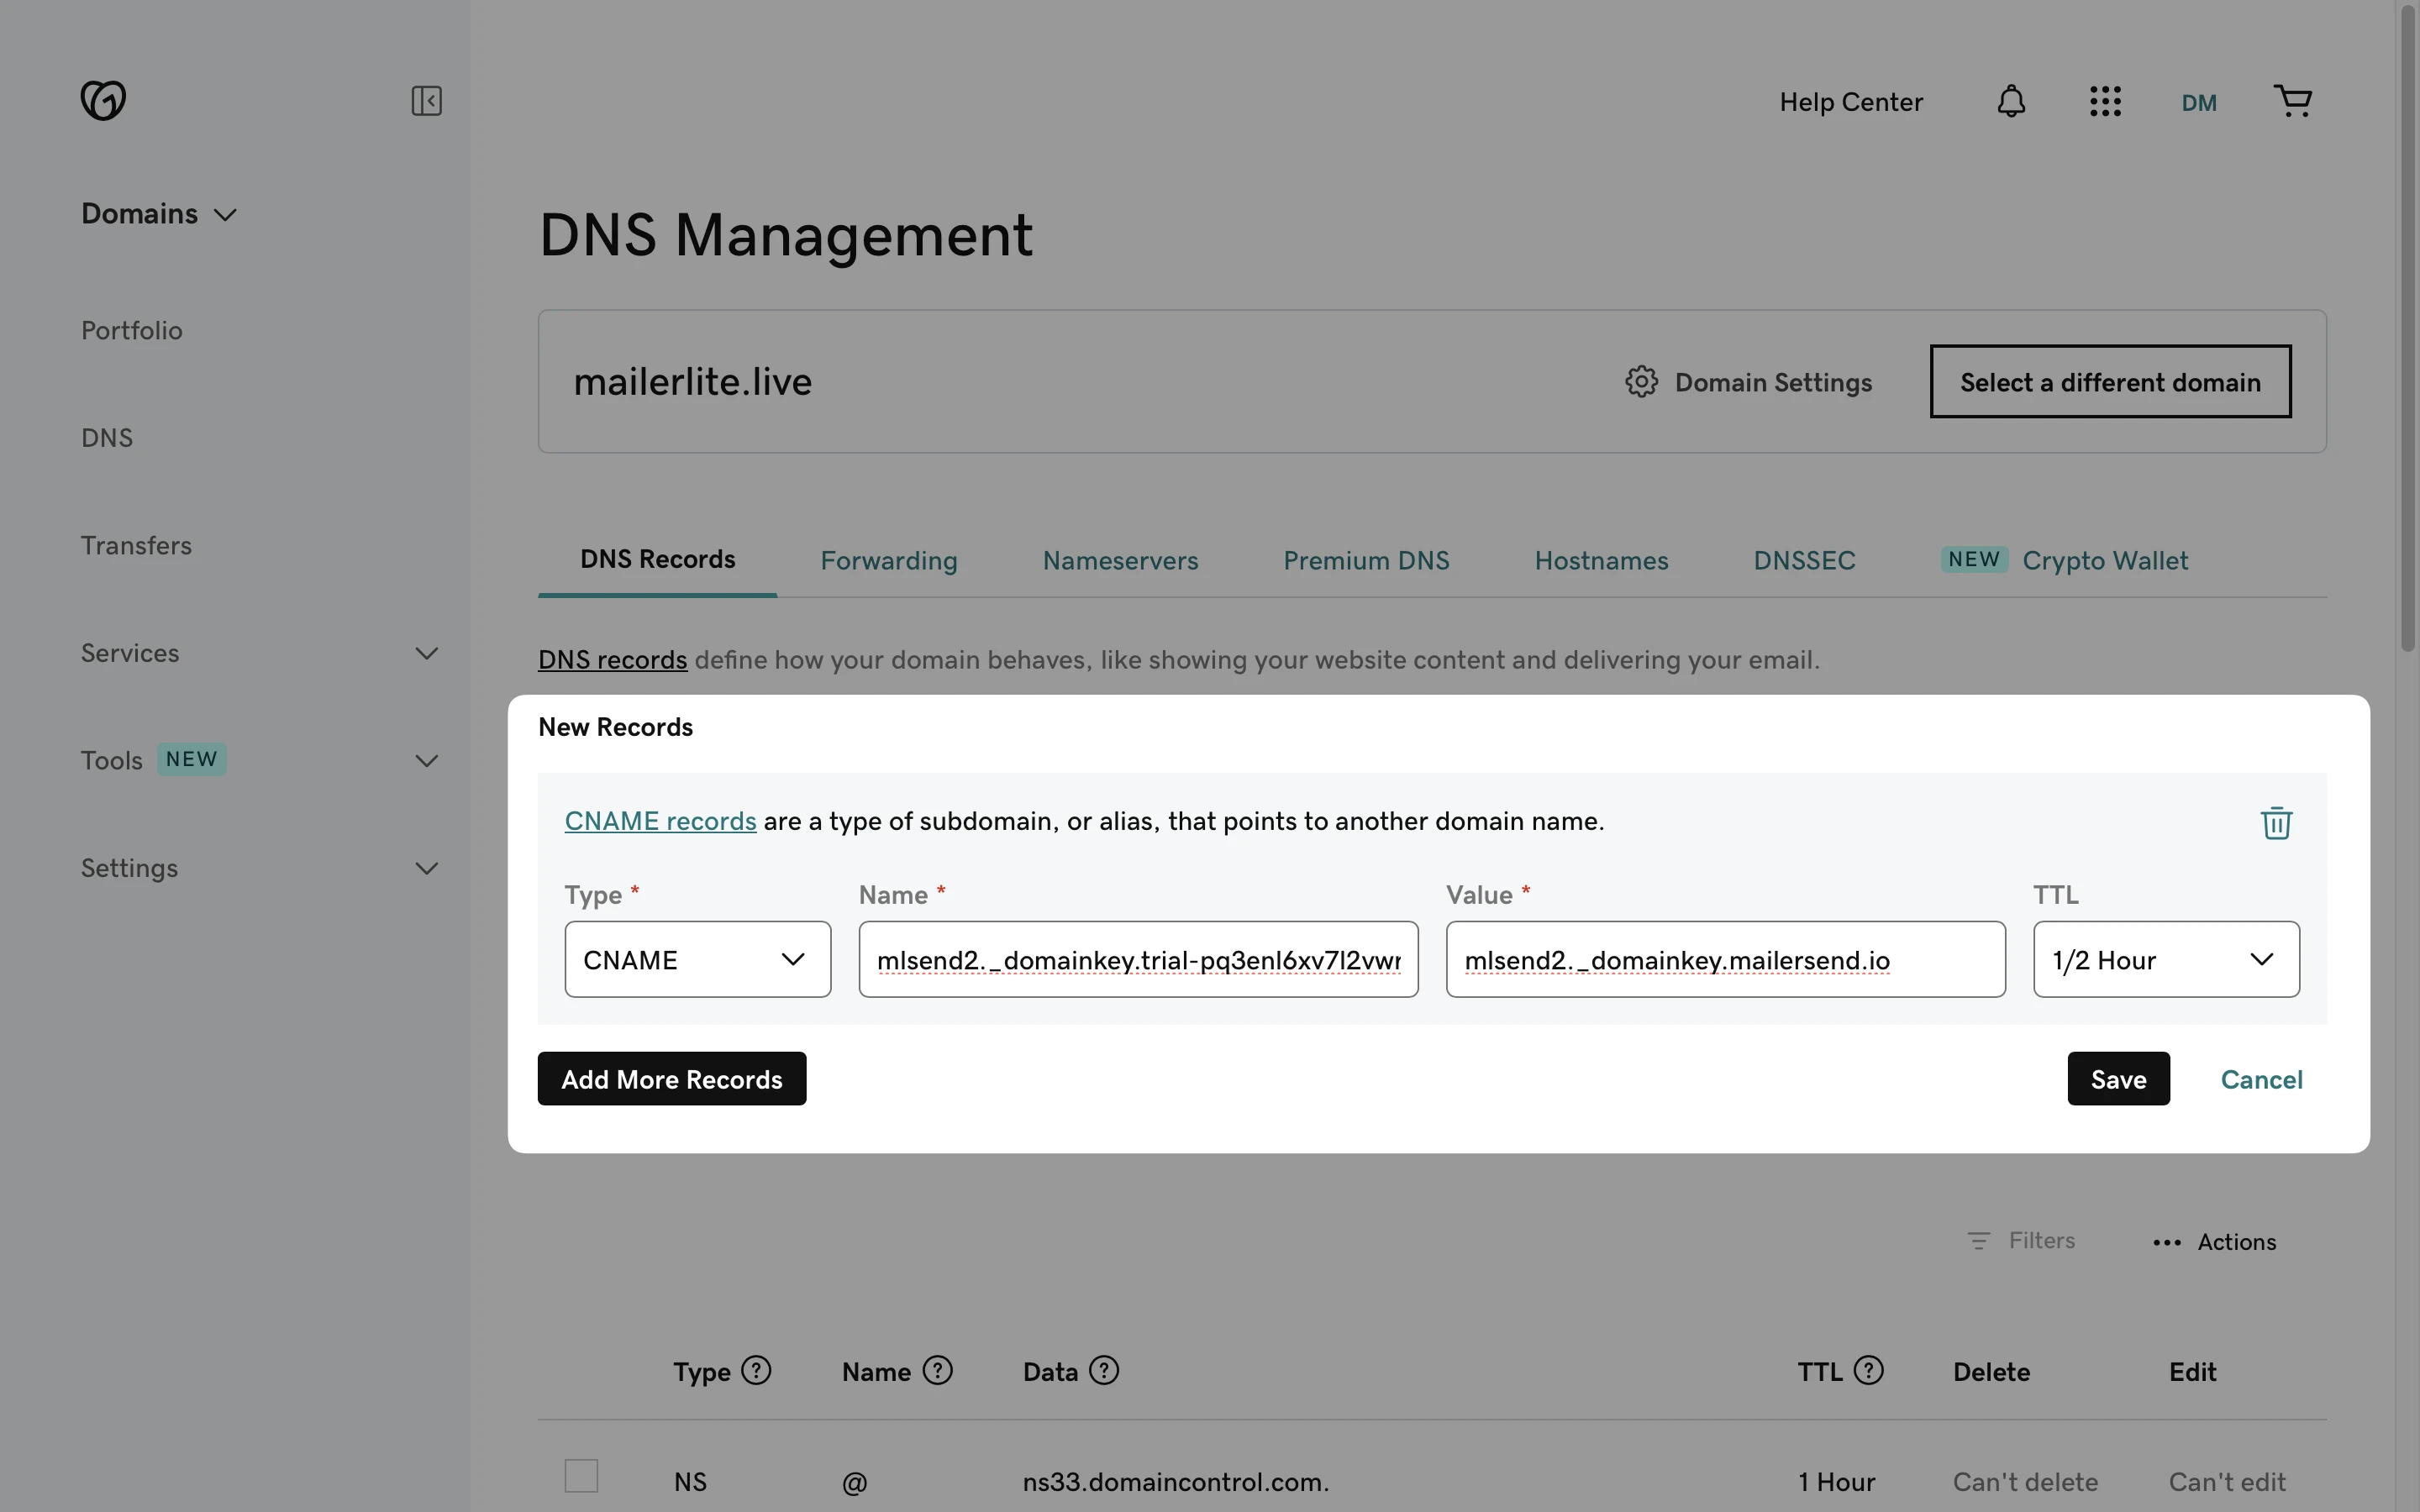Expand the Tools sidebar section
Screen dimensions: 2420x1512
pyautogui.click(x=426, y=760)
